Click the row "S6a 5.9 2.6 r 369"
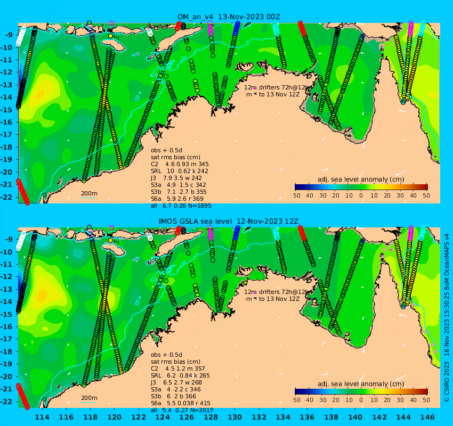This screenshot has width=453, height=426. [177, 199]
